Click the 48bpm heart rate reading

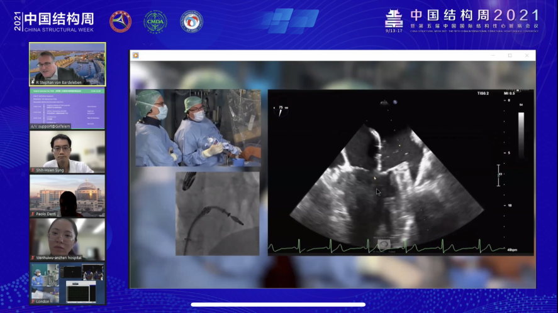[512, 250]
